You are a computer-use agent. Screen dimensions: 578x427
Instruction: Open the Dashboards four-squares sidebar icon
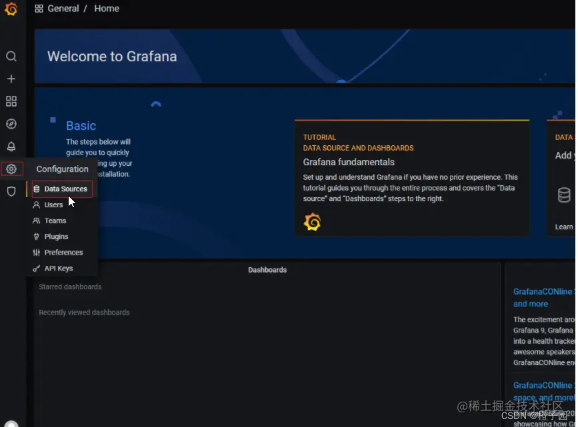tap(11, 101)
